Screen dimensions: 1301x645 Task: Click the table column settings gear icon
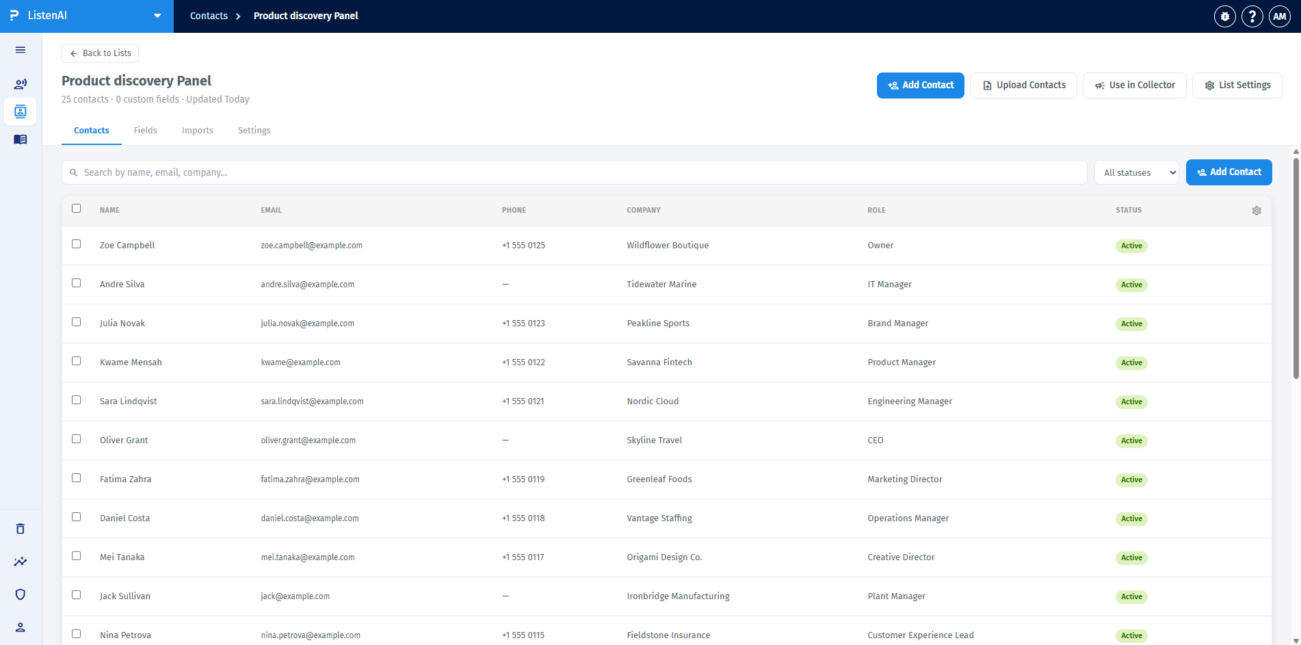pyautogui.click(x=1257, y=211)
